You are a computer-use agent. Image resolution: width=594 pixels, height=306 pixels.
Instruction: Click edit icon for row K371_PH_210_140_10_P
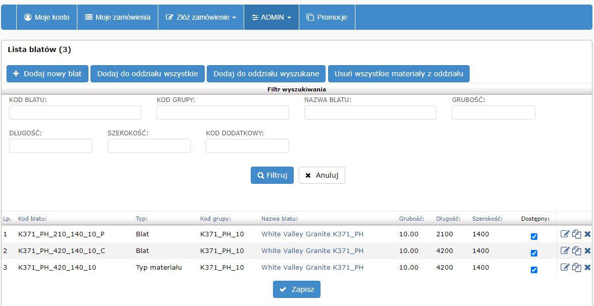pyautogui.click(x=565, y=234)
